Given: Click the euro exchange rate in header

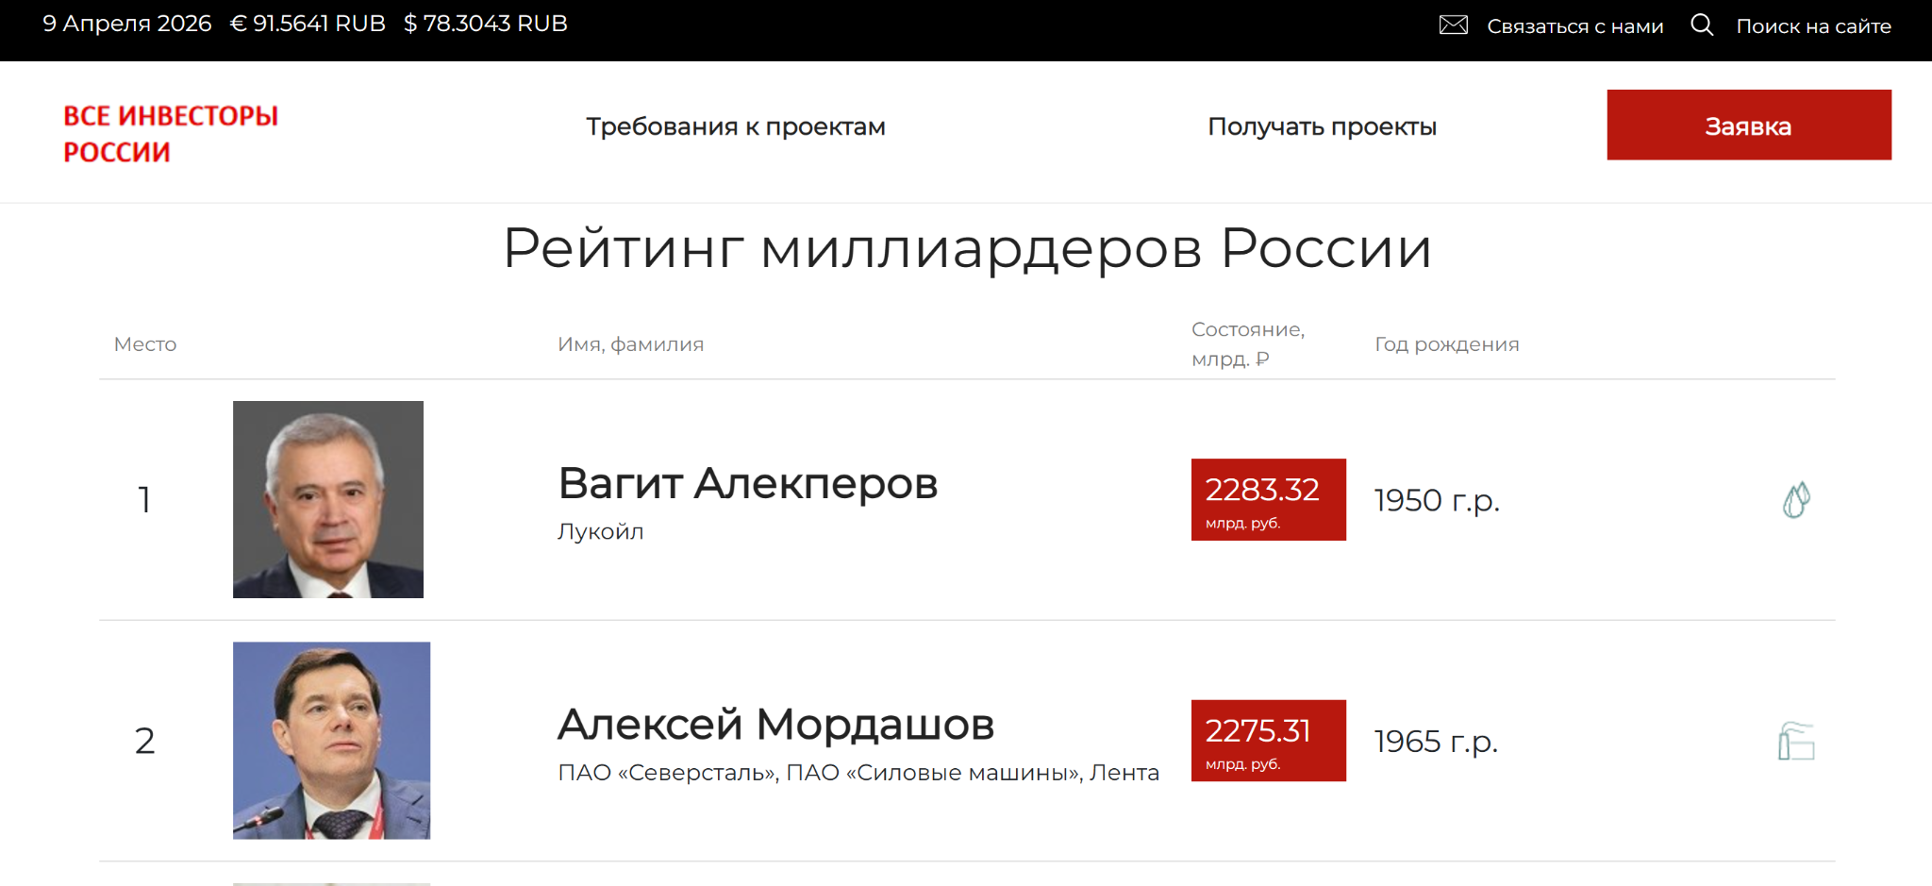Looking at the screenshot, I should (x=308, y=24).
